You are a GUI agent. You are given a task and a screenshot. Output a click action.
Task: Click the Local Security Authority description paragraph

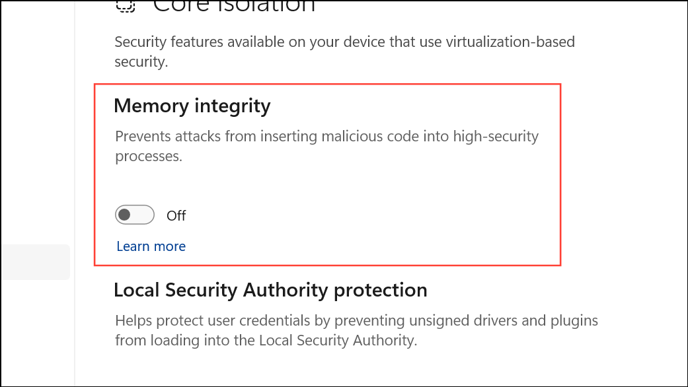coord(356,330)
